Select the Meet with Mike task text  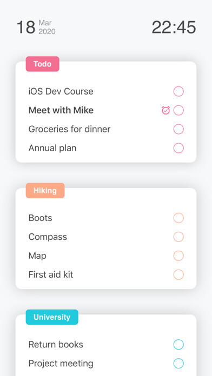tap(61, 110)
